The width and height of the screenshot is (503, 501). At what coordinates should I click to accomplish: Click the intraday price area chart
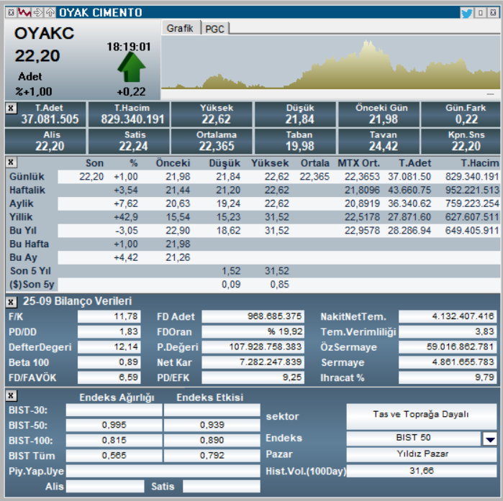click(331, 63)
